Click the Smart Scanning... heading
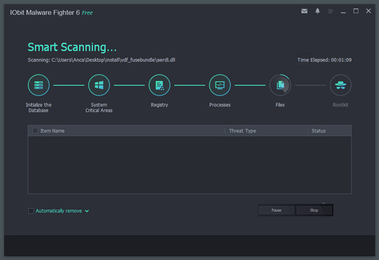 point(72,47)
